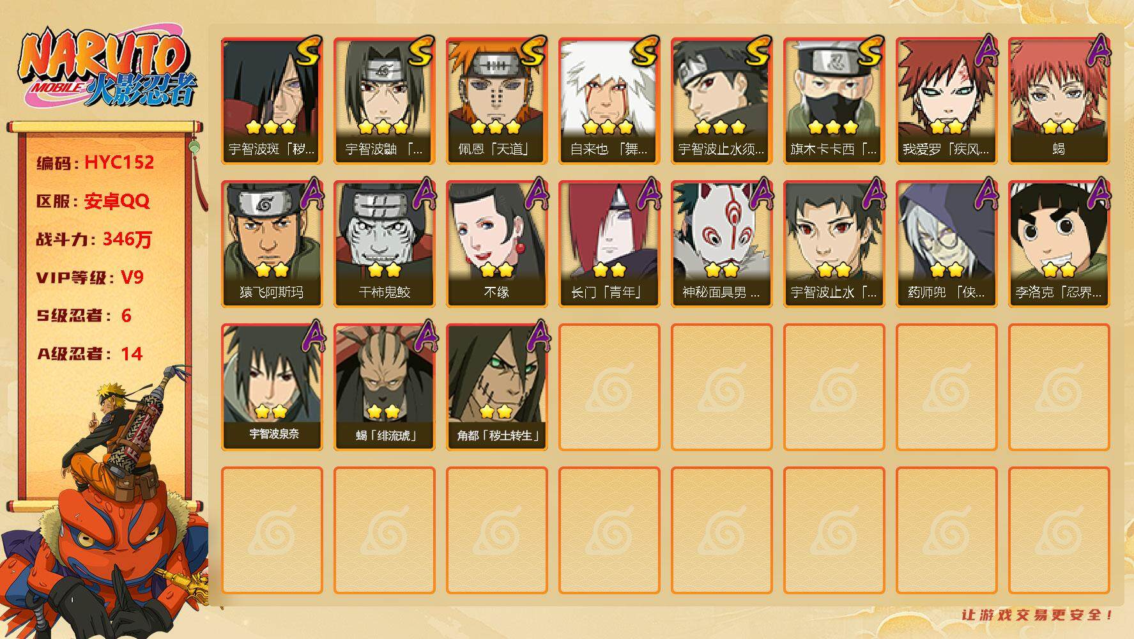1134x639 pixels.
Task: Select the 蝎「绯流琥」 card
Action: pos(384,387)
